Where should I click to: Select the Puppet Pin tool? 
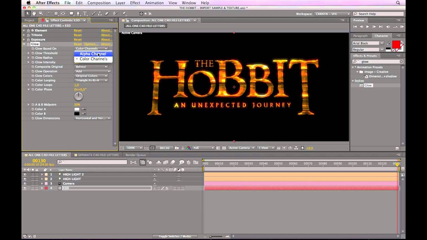[124, 14]
